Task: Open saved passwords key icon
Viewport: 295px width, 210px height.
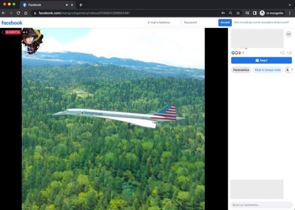Action: click(223, 13)
